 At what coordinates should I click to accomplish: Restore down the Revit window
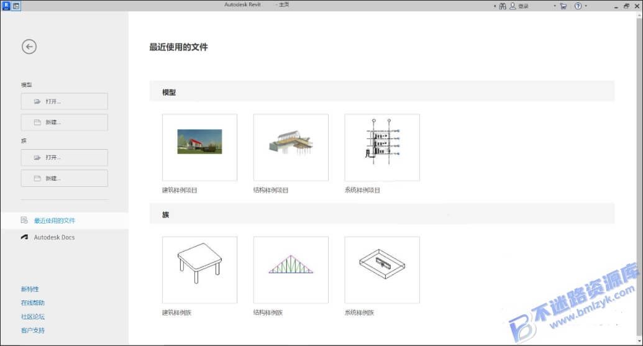point(626,6)
